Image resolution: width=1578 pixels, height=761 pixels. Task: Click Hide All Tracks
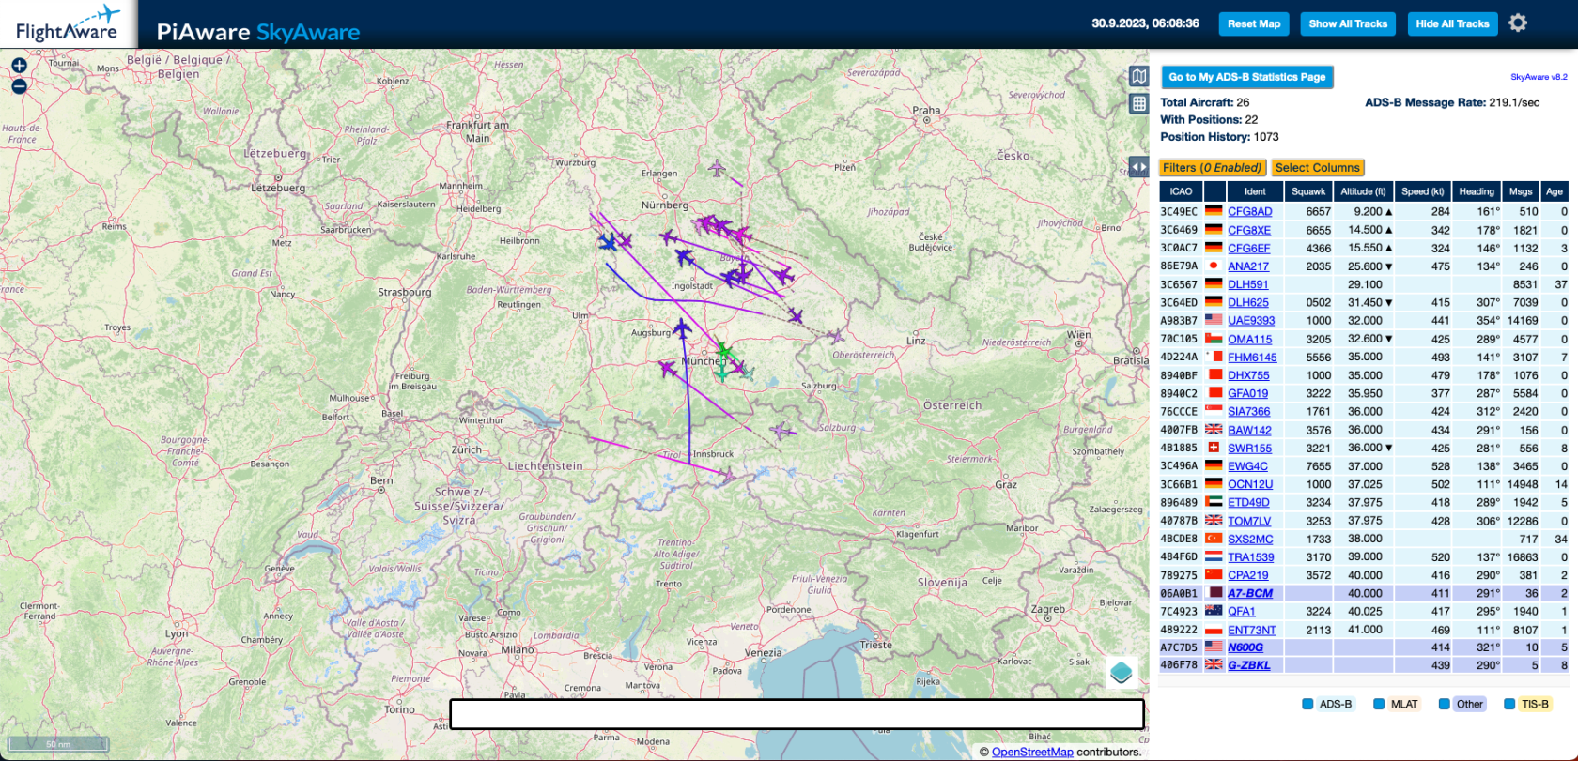(x=1452, y=23)
